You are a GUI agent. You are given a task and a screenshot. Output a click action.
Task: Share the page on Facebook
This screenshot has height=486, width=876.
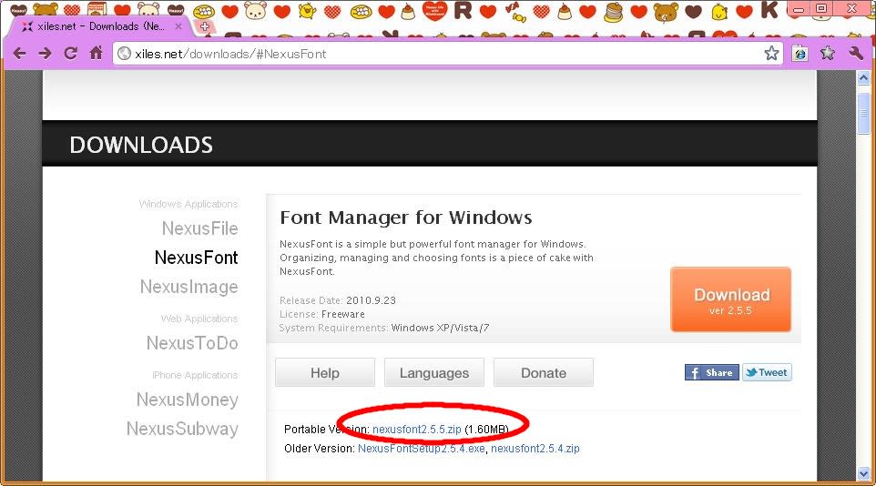[x=711, y=372]
